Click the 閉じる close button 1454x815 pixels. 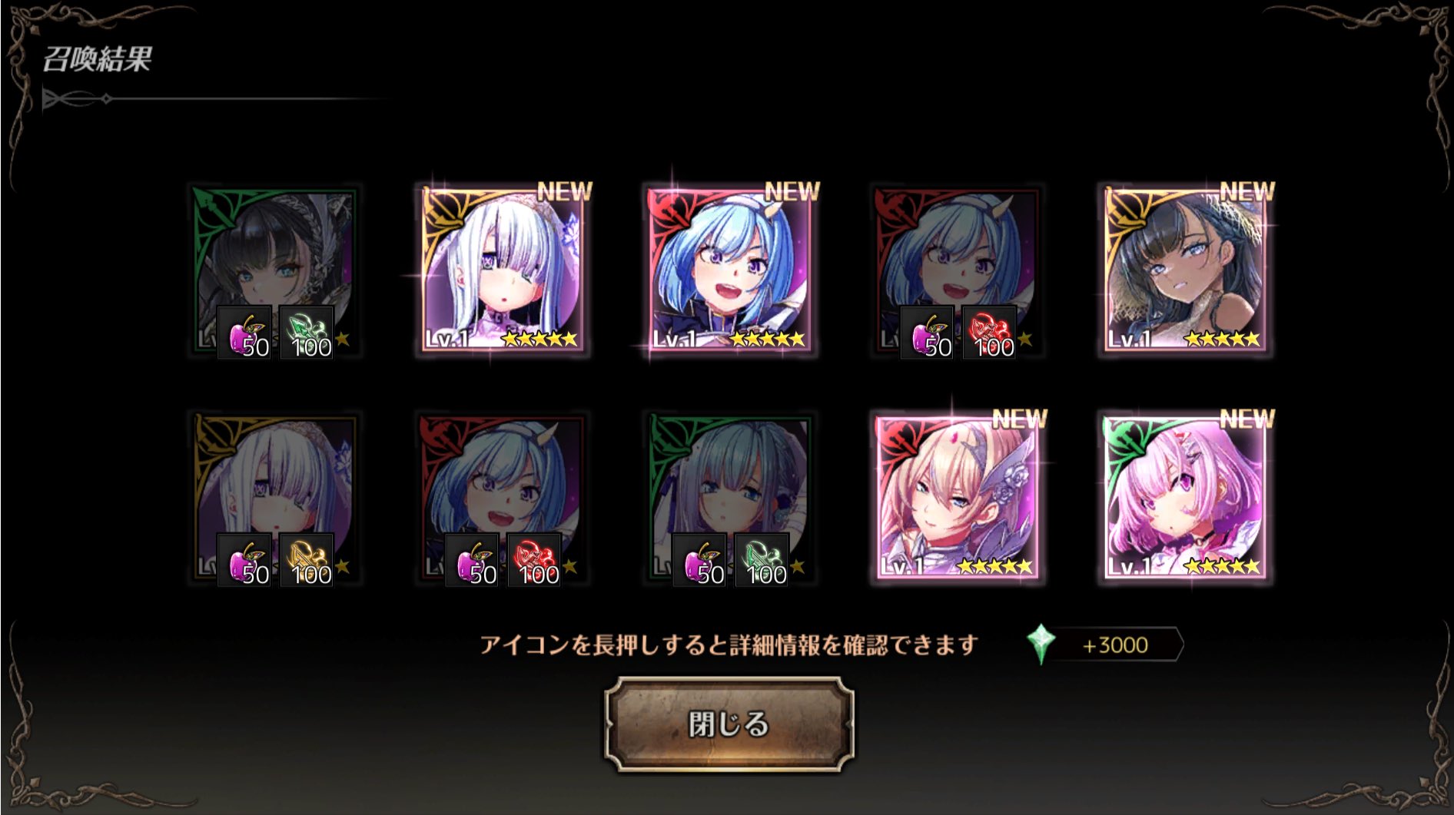click(729, 724)
